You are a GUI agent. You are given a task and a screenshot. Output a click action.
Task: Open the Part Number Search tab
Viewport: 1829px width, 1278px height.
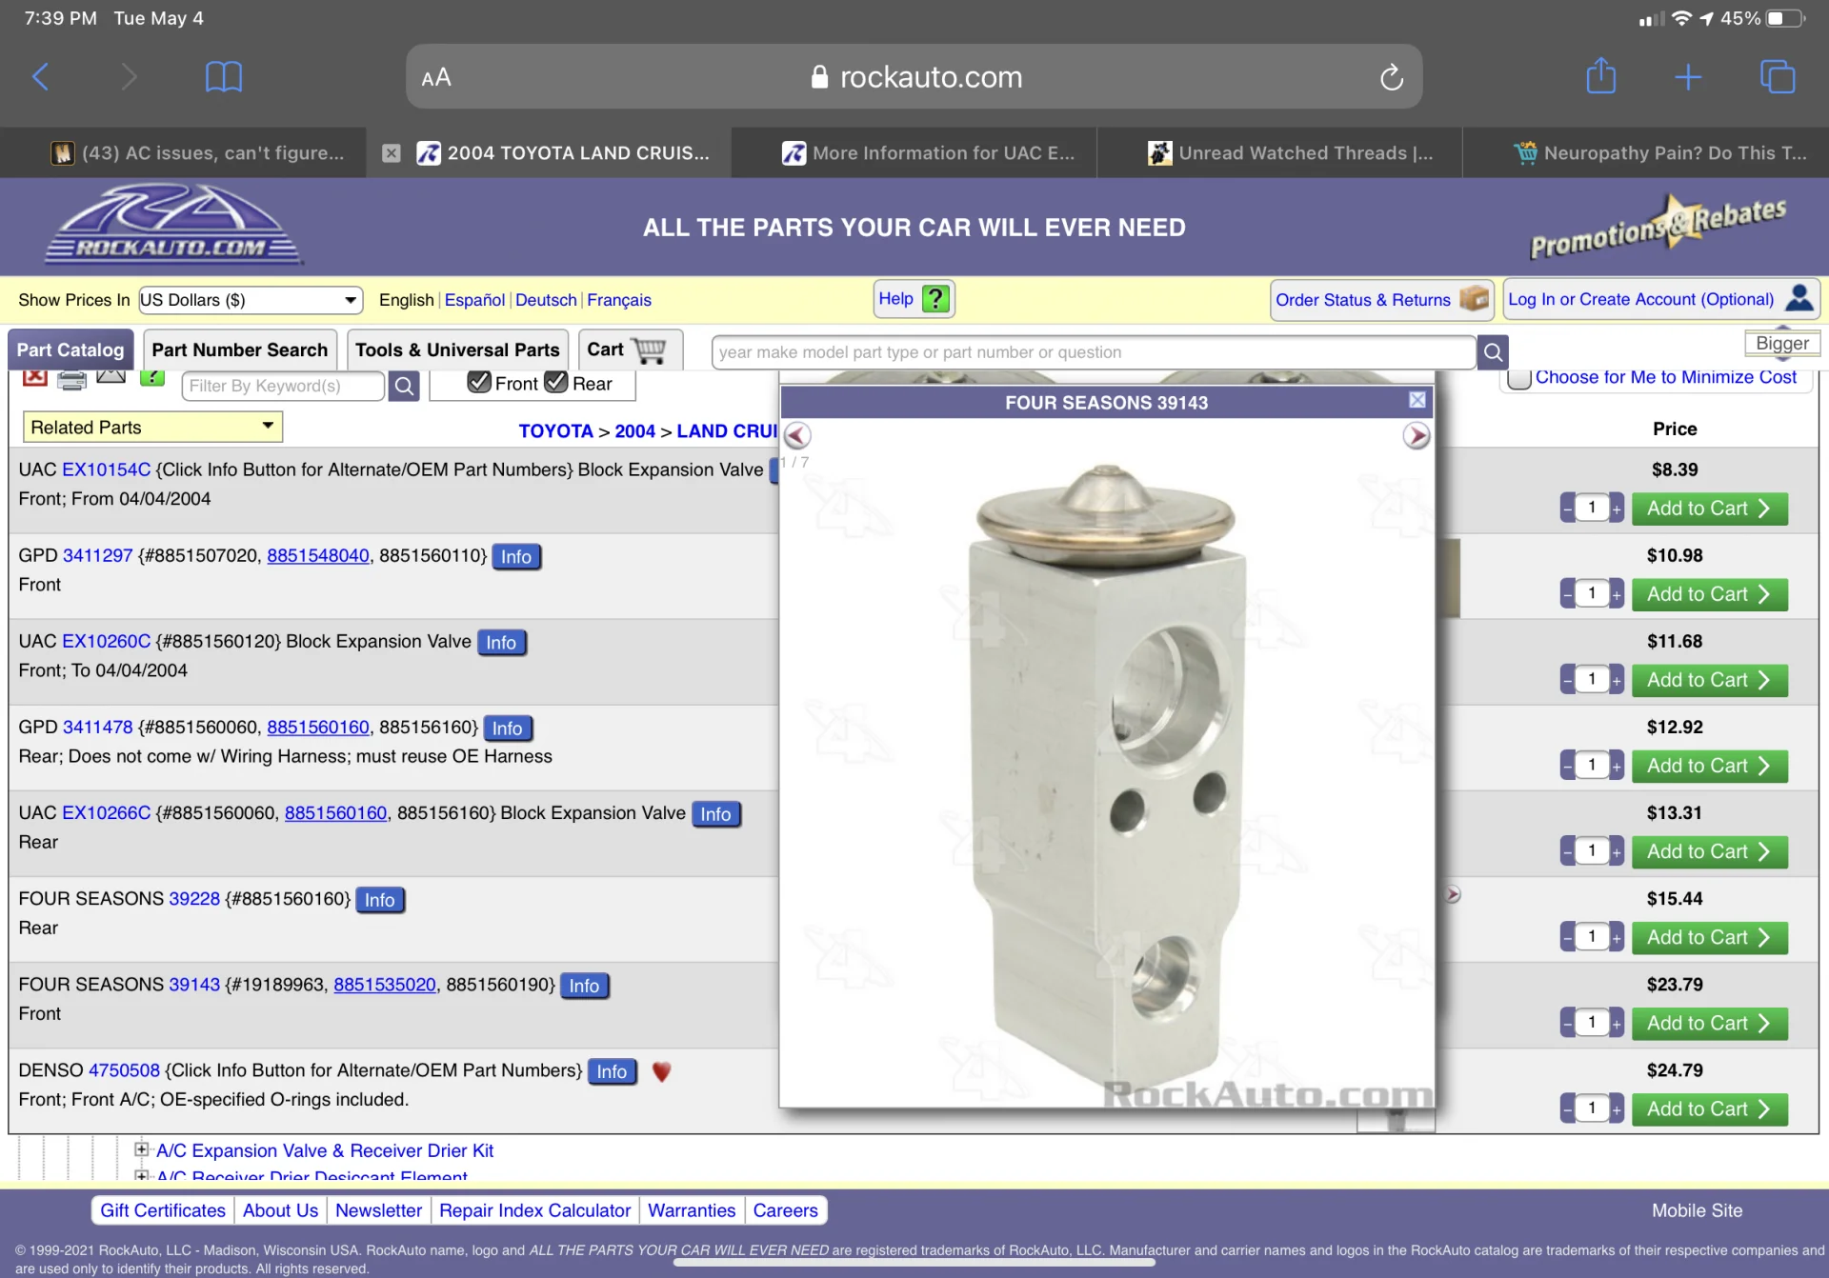[240, 349]
